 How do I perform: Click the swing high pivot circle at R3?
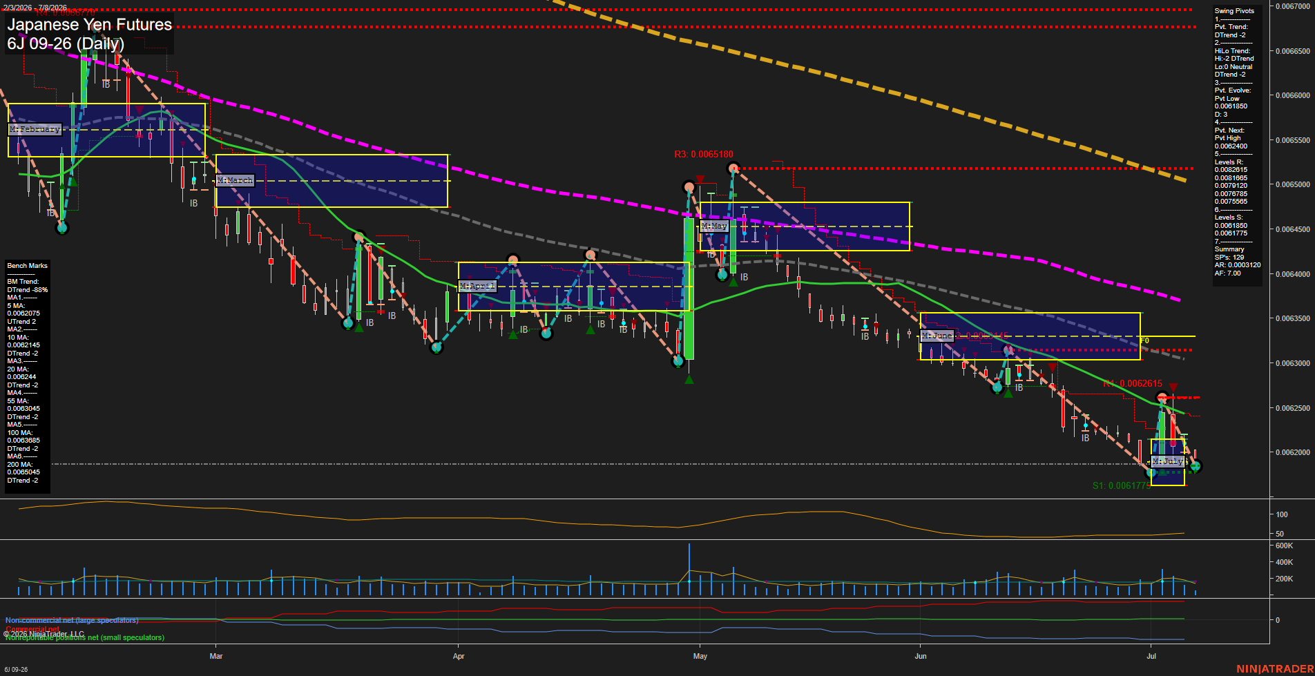(733, 168)
